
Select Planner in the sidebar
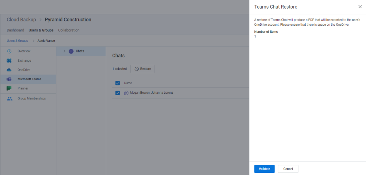pos(28,88)
